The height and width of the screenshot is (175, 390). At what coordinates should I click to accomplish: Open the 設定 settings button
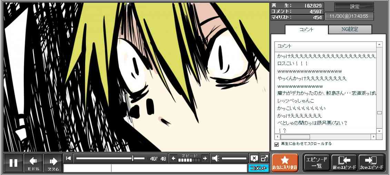tap(354, 7)
